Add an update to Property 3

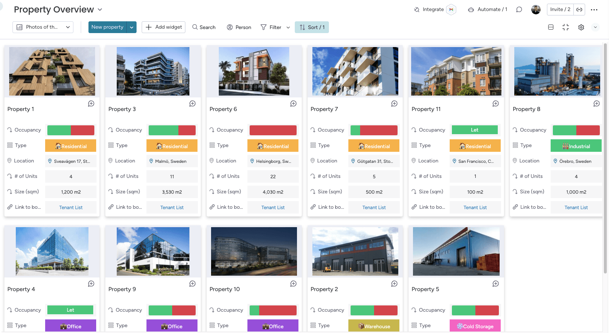click(x=192, y=104)
